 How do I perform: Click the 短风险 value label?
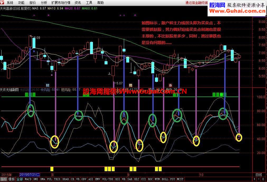(x=71, y=90)
